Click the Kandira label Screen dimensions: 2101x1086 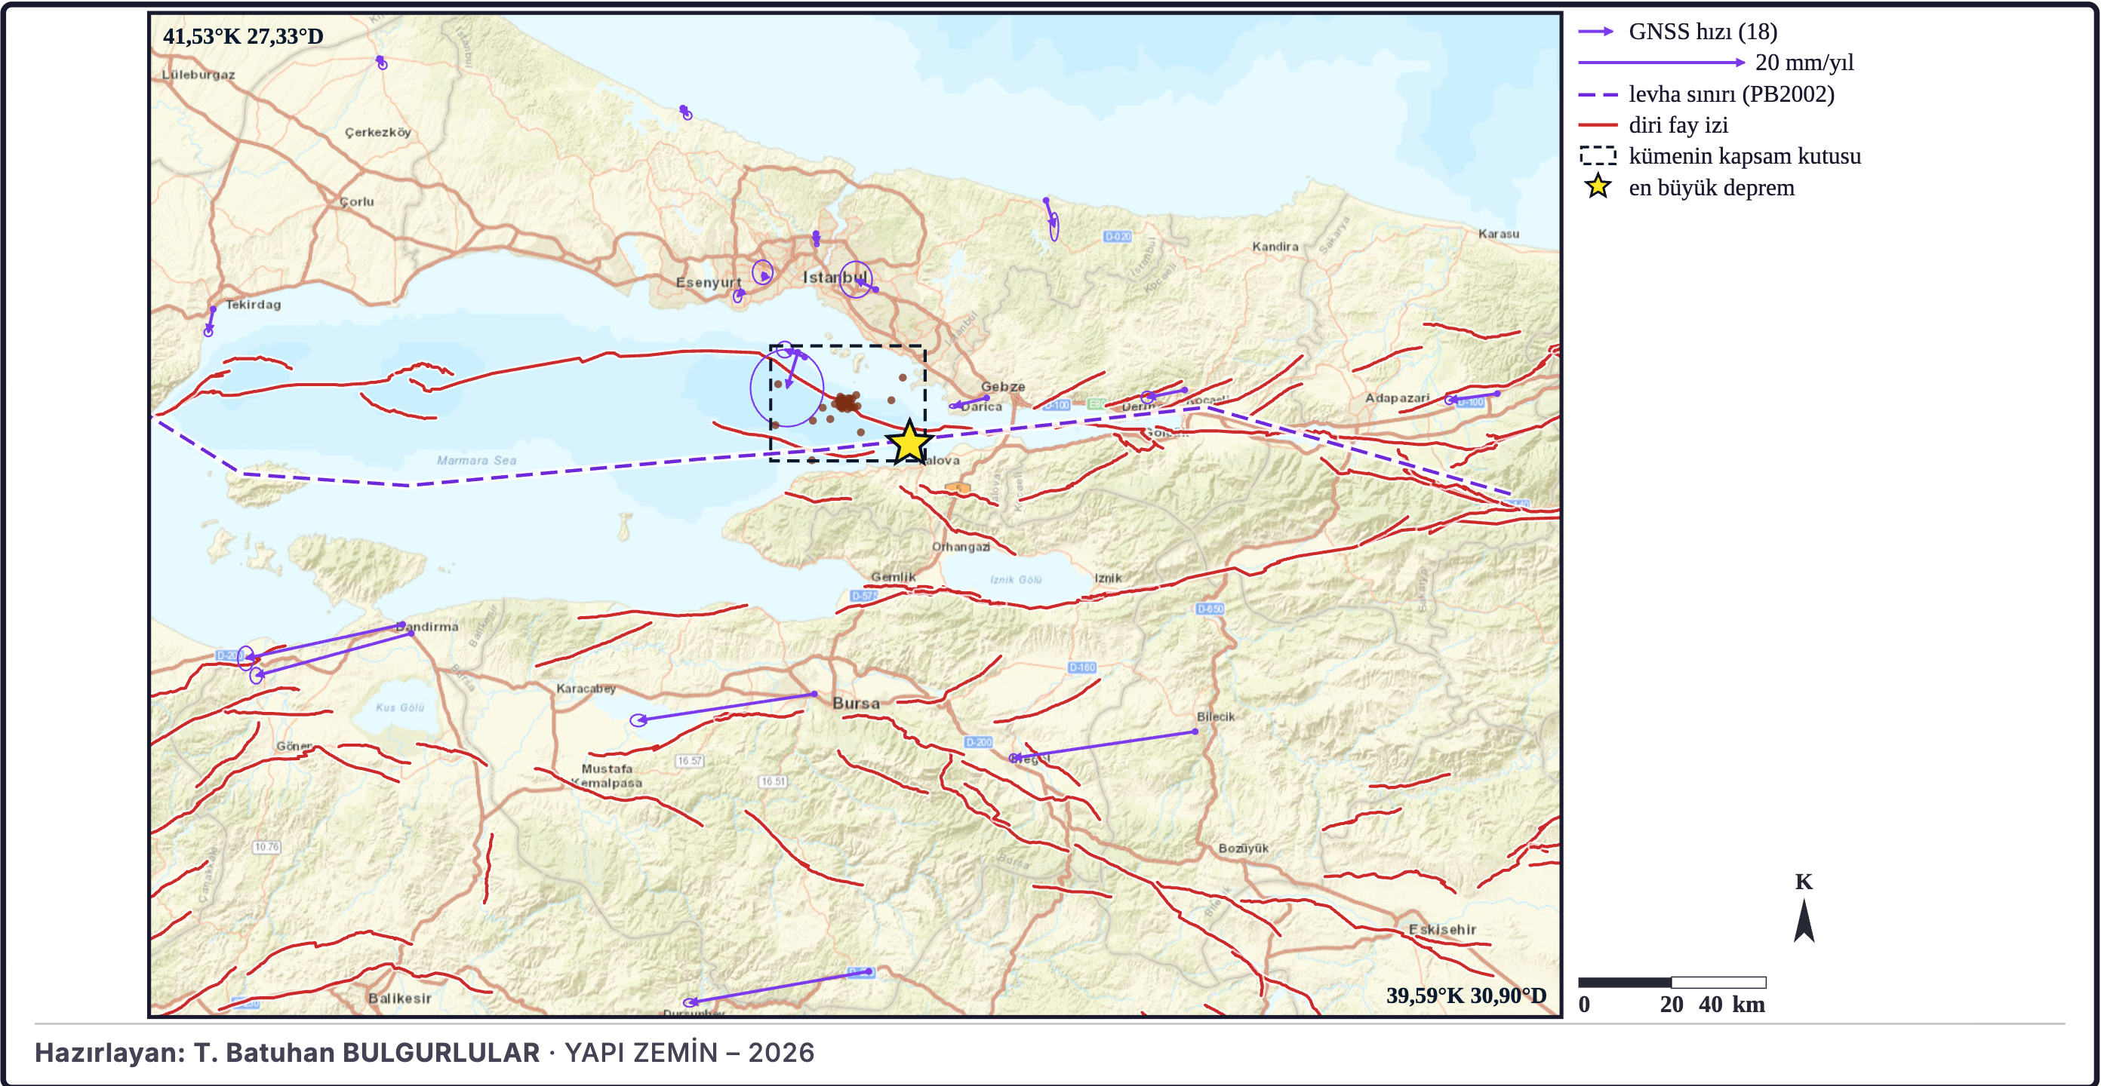1275,246
